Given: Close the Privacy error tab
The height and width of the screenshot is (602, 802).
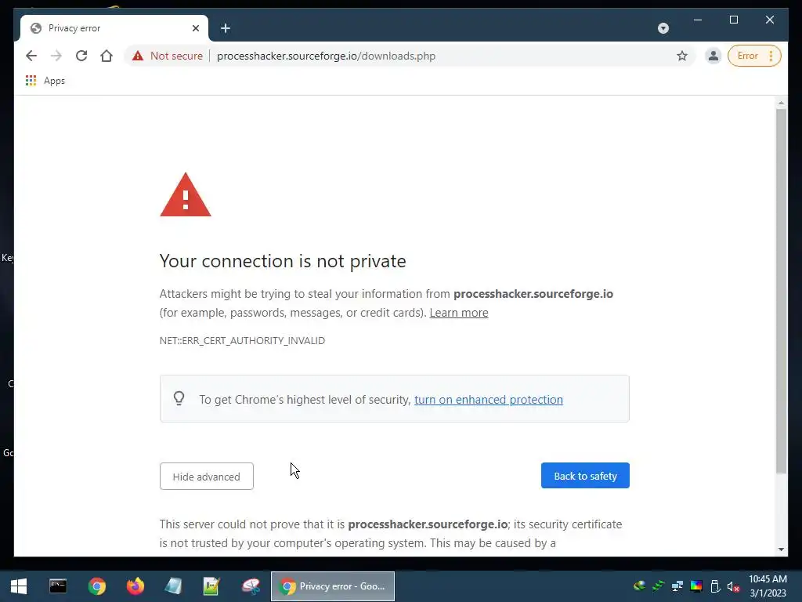Looking at the screenshot, I should pyautogui.click(x=195, y=28).
